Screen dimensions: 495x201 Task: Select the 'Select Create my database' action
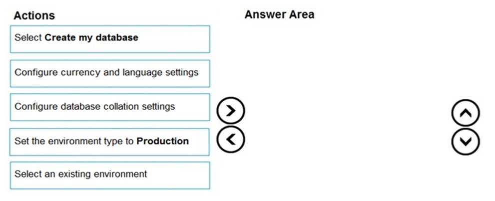pyautogui.click(x=110, y=39)
